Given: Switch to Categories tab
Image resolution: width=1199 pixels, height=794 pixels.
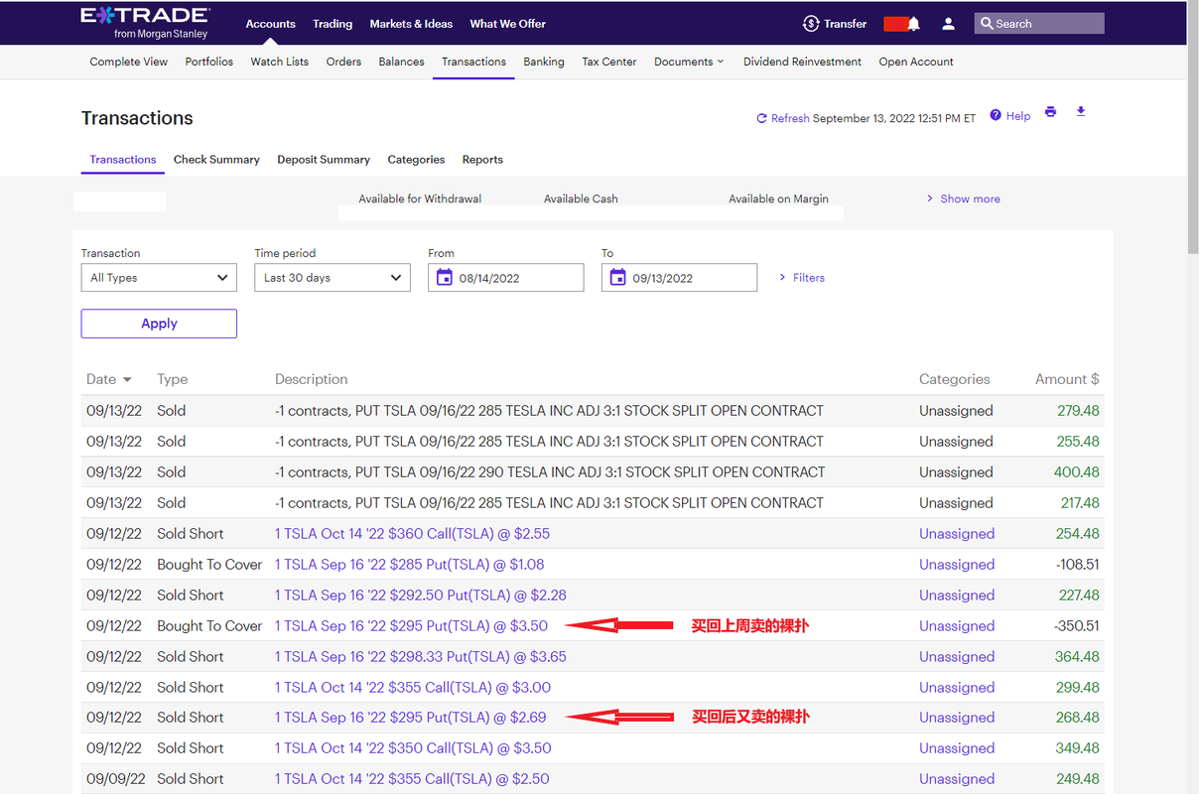Looking at the screenshot, I should tap(416, 160).
